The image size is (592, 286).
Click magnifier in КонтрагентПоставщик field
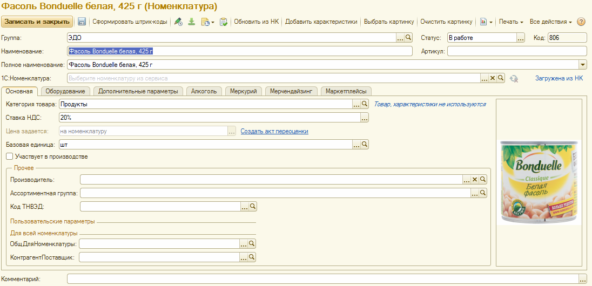pyautogui.click(x=252, y=257)
